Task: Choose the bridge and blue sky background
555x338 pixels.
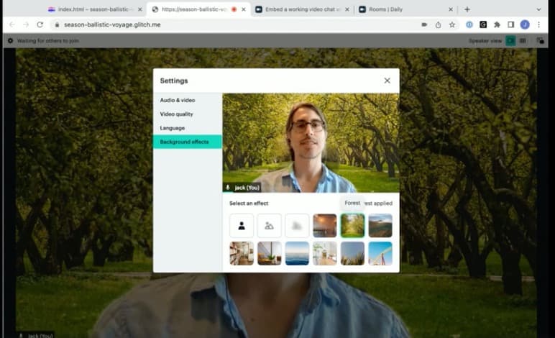Action: coord(380,253)
